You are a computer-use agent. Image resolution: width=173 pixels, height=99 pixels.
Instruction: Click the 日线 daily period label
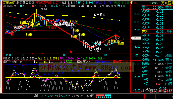coord(136,55)
